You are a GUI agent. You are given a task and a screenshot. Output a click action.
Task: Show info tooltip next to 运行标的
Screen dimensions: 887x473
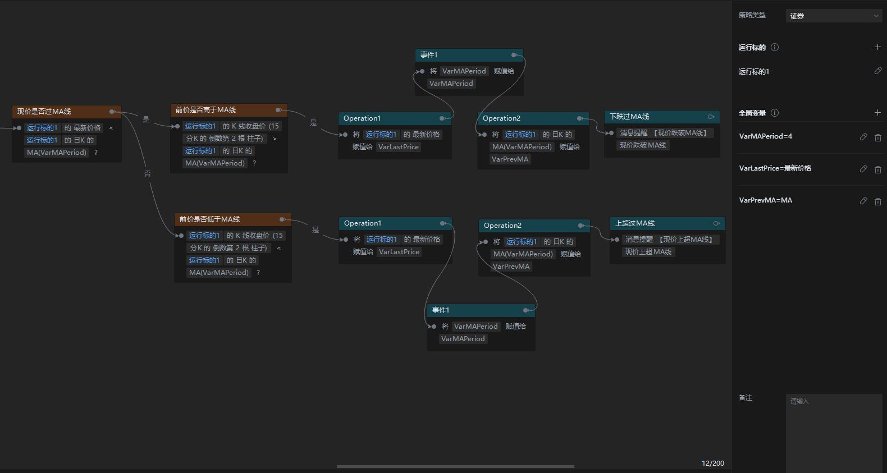775,47
